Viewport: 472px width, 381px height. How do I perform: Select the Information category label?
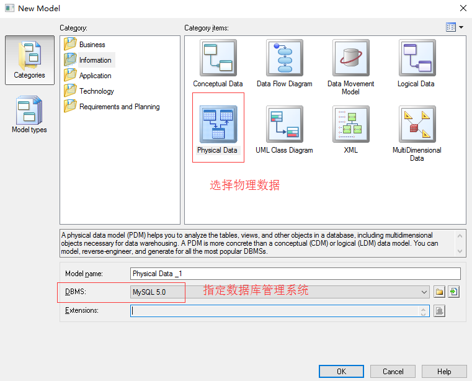(x=96, y=60)
